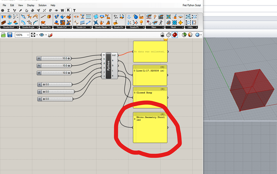Click the First Python Script title
Viewport: 277px width, 174px height.
point(192,5)
